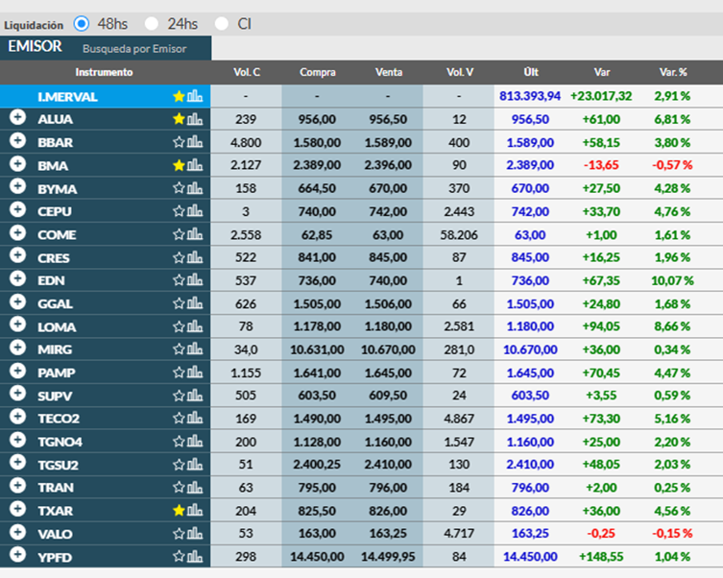Screen dimensions: 723x578
Task: Open chart icon for BYMA
Action: tap(195, 188)
